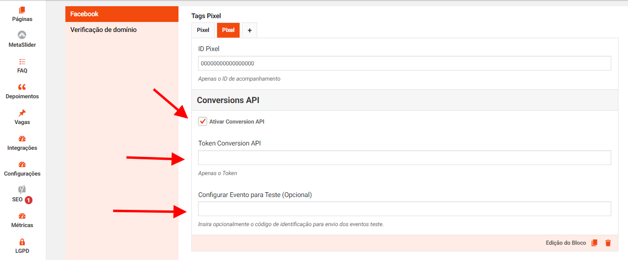Delete the block with trash icon

608,243
